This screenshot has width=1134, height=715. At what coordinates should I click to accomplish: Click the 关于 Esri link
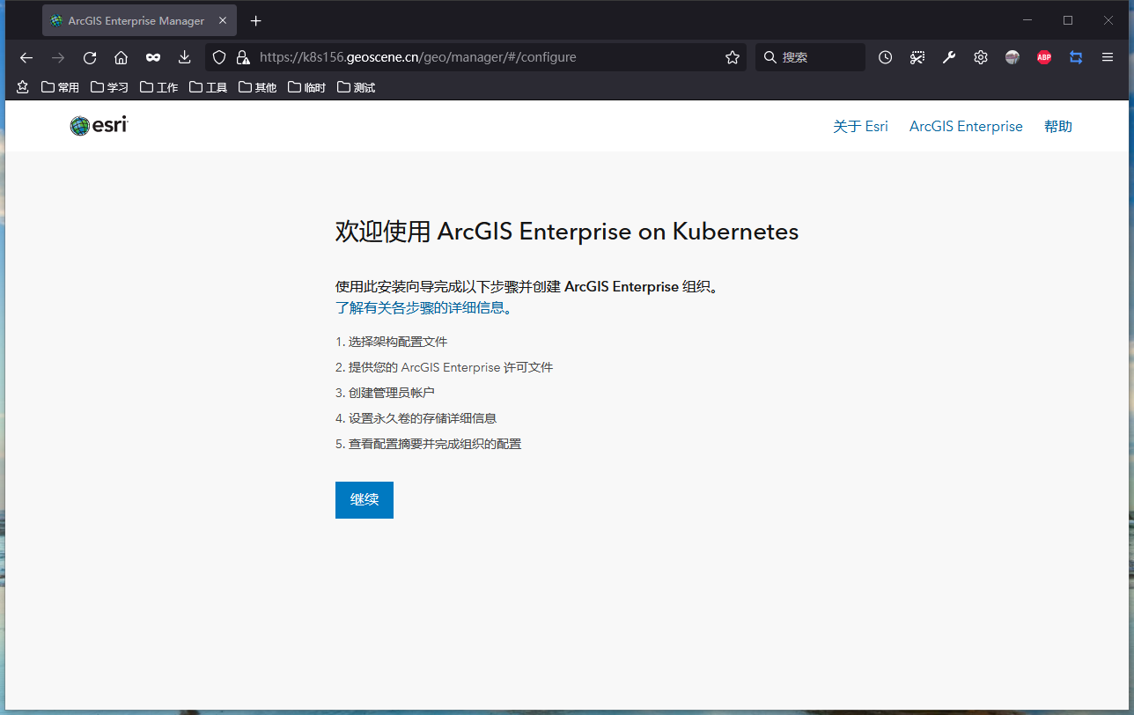tap(860, 127)
